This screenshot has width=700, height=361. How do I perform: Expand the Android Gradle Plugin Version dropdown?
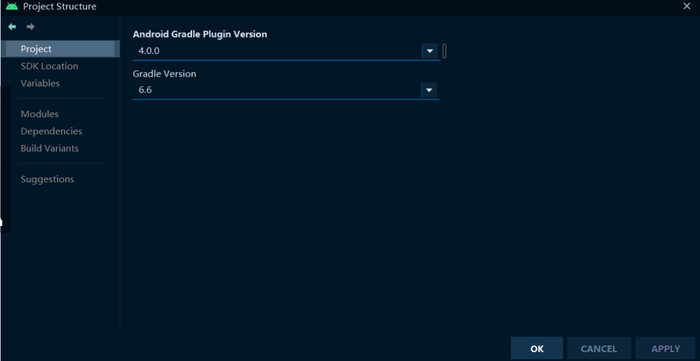click(x=429, y=51)
